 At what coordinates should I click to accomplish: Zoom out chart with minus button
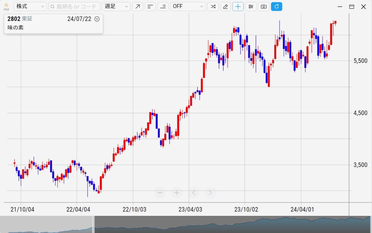click(160, 193)
